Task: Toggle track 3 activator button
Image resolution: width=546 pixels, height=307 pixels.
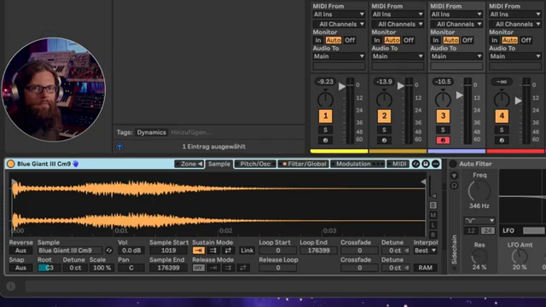Action: 443,116
